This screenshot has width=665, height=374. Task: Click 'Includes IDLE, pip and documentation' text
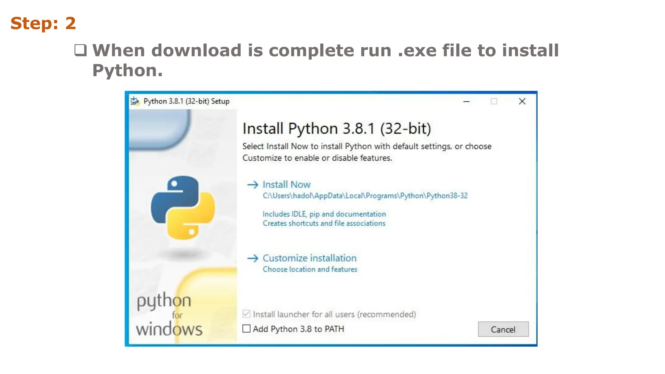pos(324,214)
